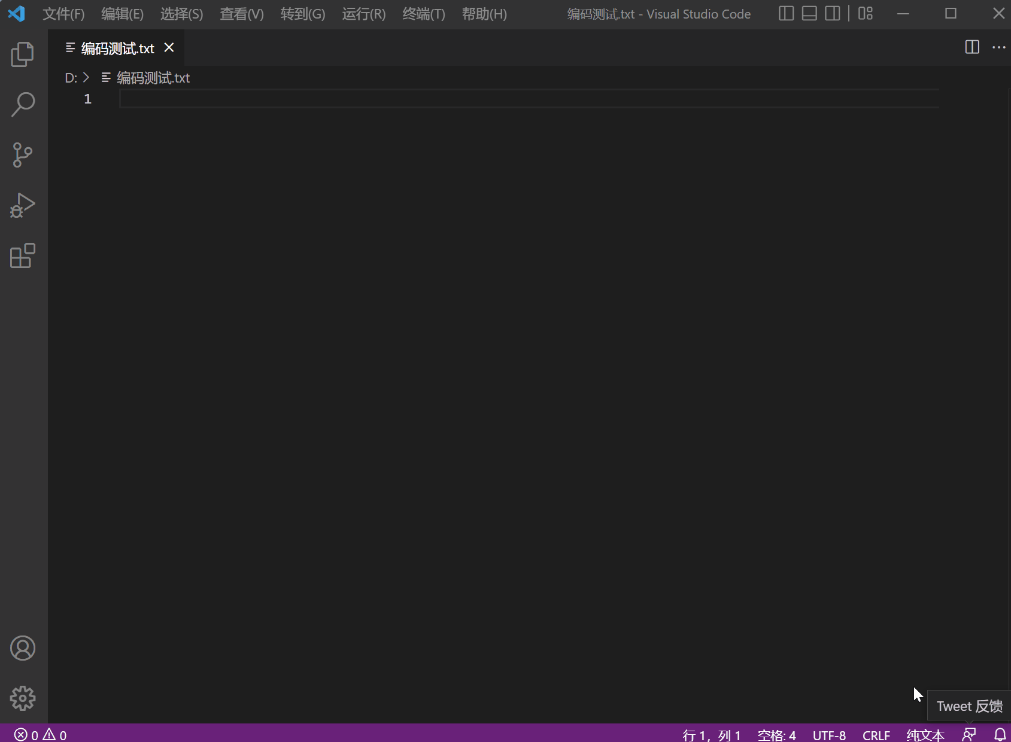This screenshot has width=1011, height=742.
Task: Select encoding via UTF-8 status item
Action: tap(829, 735)
